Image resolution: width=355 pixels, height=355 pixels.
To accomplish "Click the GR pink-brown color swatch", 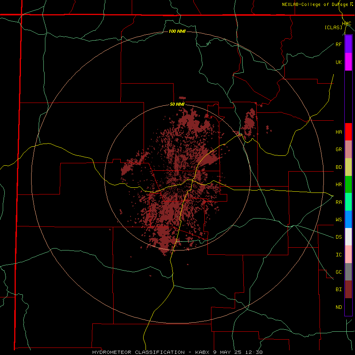I will (x=348, y=149).
